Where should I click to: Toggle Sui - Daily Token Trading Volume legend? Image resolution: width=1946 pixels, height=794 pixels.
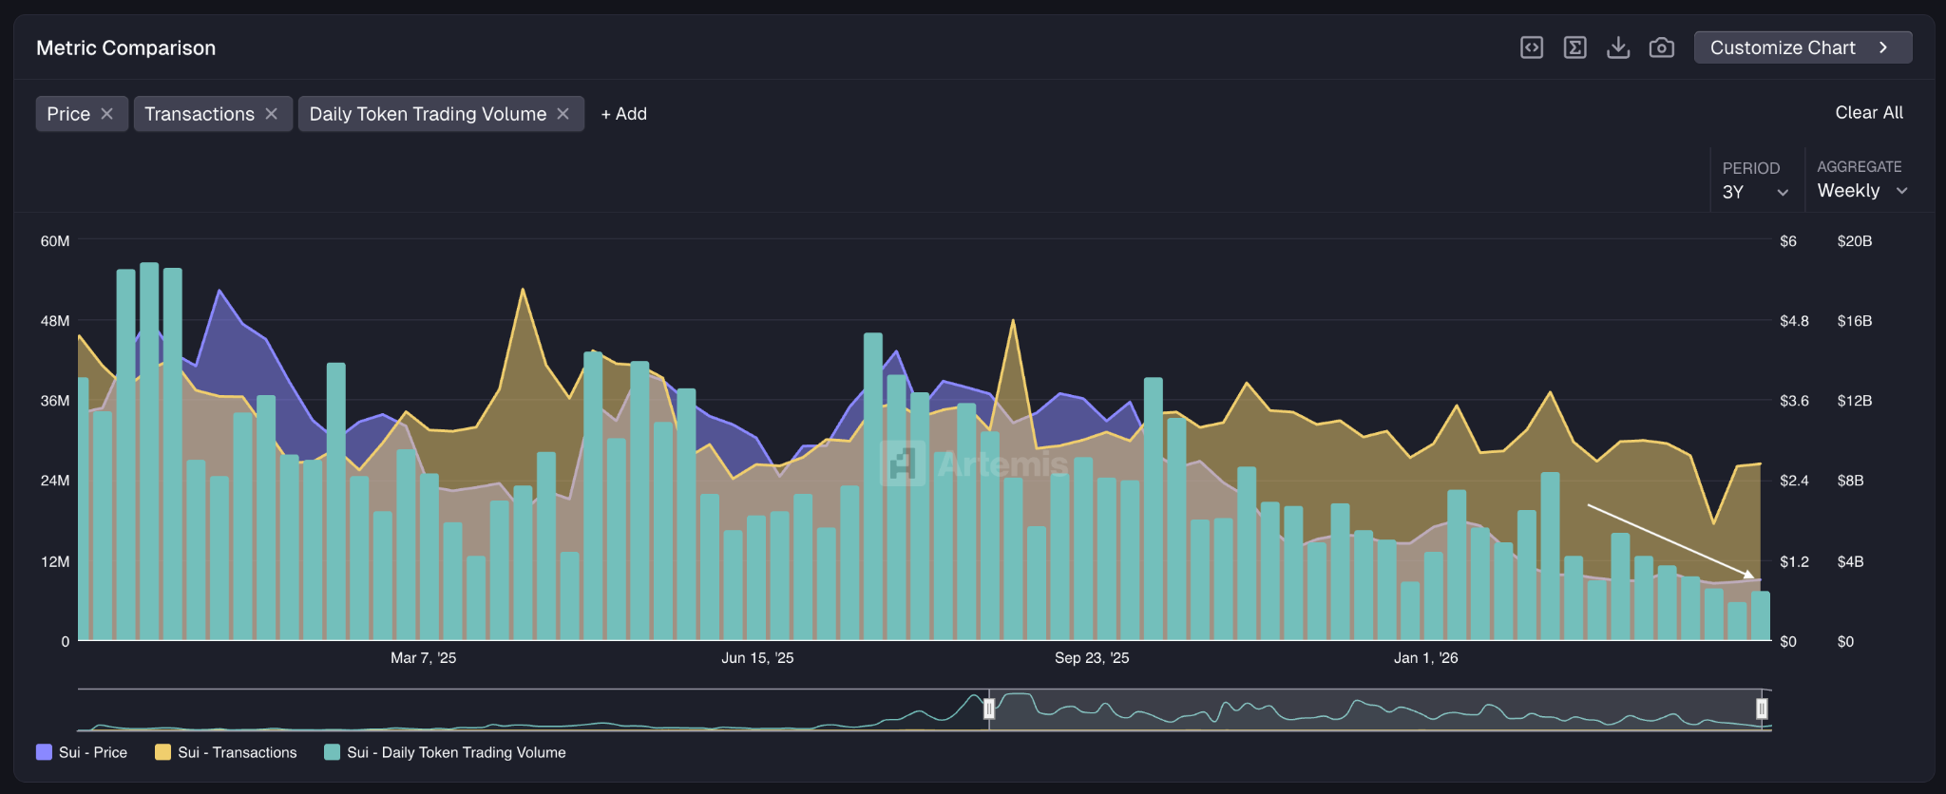pos(445,752)
